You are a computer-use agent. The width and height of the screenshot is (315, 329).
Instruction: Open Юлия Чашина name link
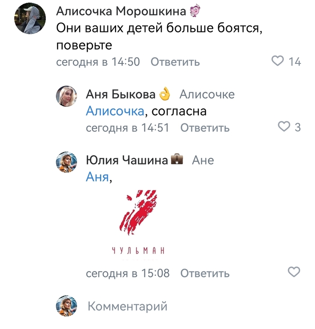click(x=127, y=160)
